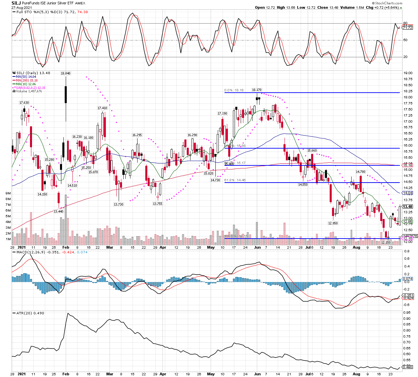Click the 'MA(50) 14.04' legend entry

[x=26, y=77]
